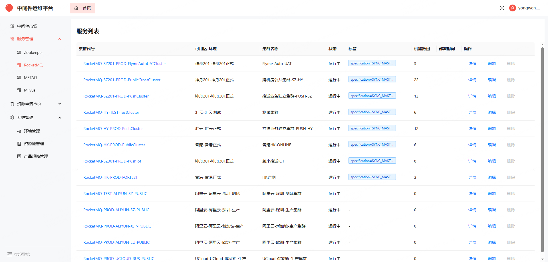Open 资源池管理 in the sidebar
This screenshot has width=548, height=262.
pos(34,143)
